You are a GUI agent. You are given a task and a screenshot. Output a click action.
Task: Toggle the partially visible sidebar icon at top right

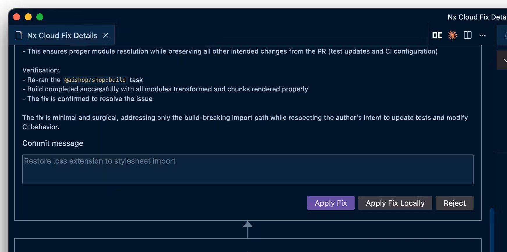506,35
